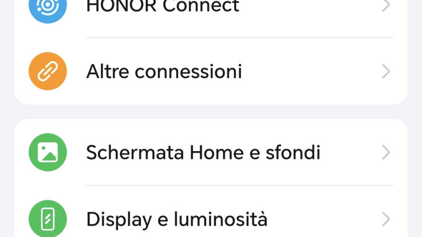Viewport: 422px width, 237px height.
Task: Open the HONOR Connect text label
Action: pos(162,7)
